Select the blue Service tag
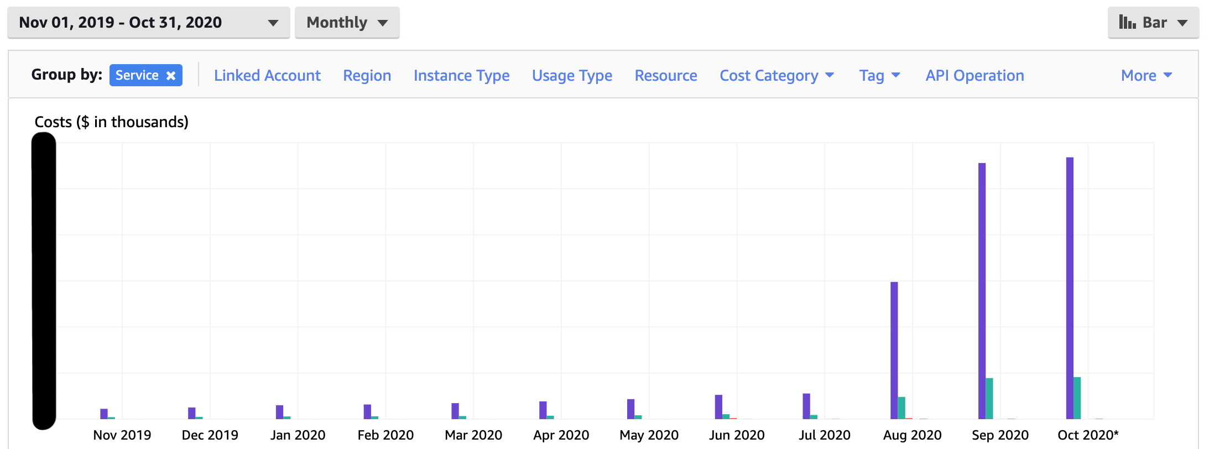Image resolution: width=1209 pixels, height=449 pixels. click(137, 76)
